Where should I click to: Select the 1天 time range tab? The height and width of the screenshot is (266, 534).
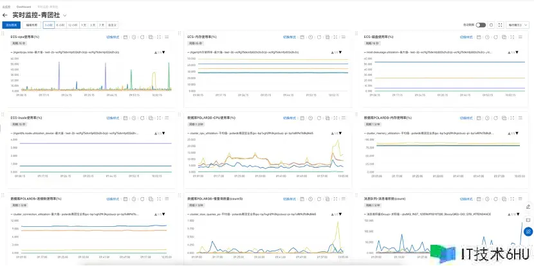84,24
